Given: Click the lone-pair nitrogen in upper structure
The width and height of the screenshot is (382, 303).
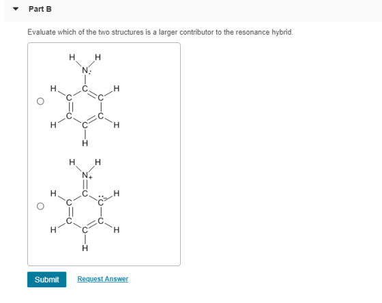Looking at the screenshot, I should pyautogui.click(x=85, y=70).
